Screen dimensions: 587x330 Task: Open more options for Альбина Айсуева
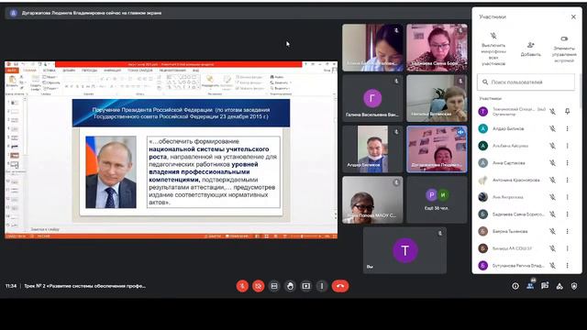567,146
